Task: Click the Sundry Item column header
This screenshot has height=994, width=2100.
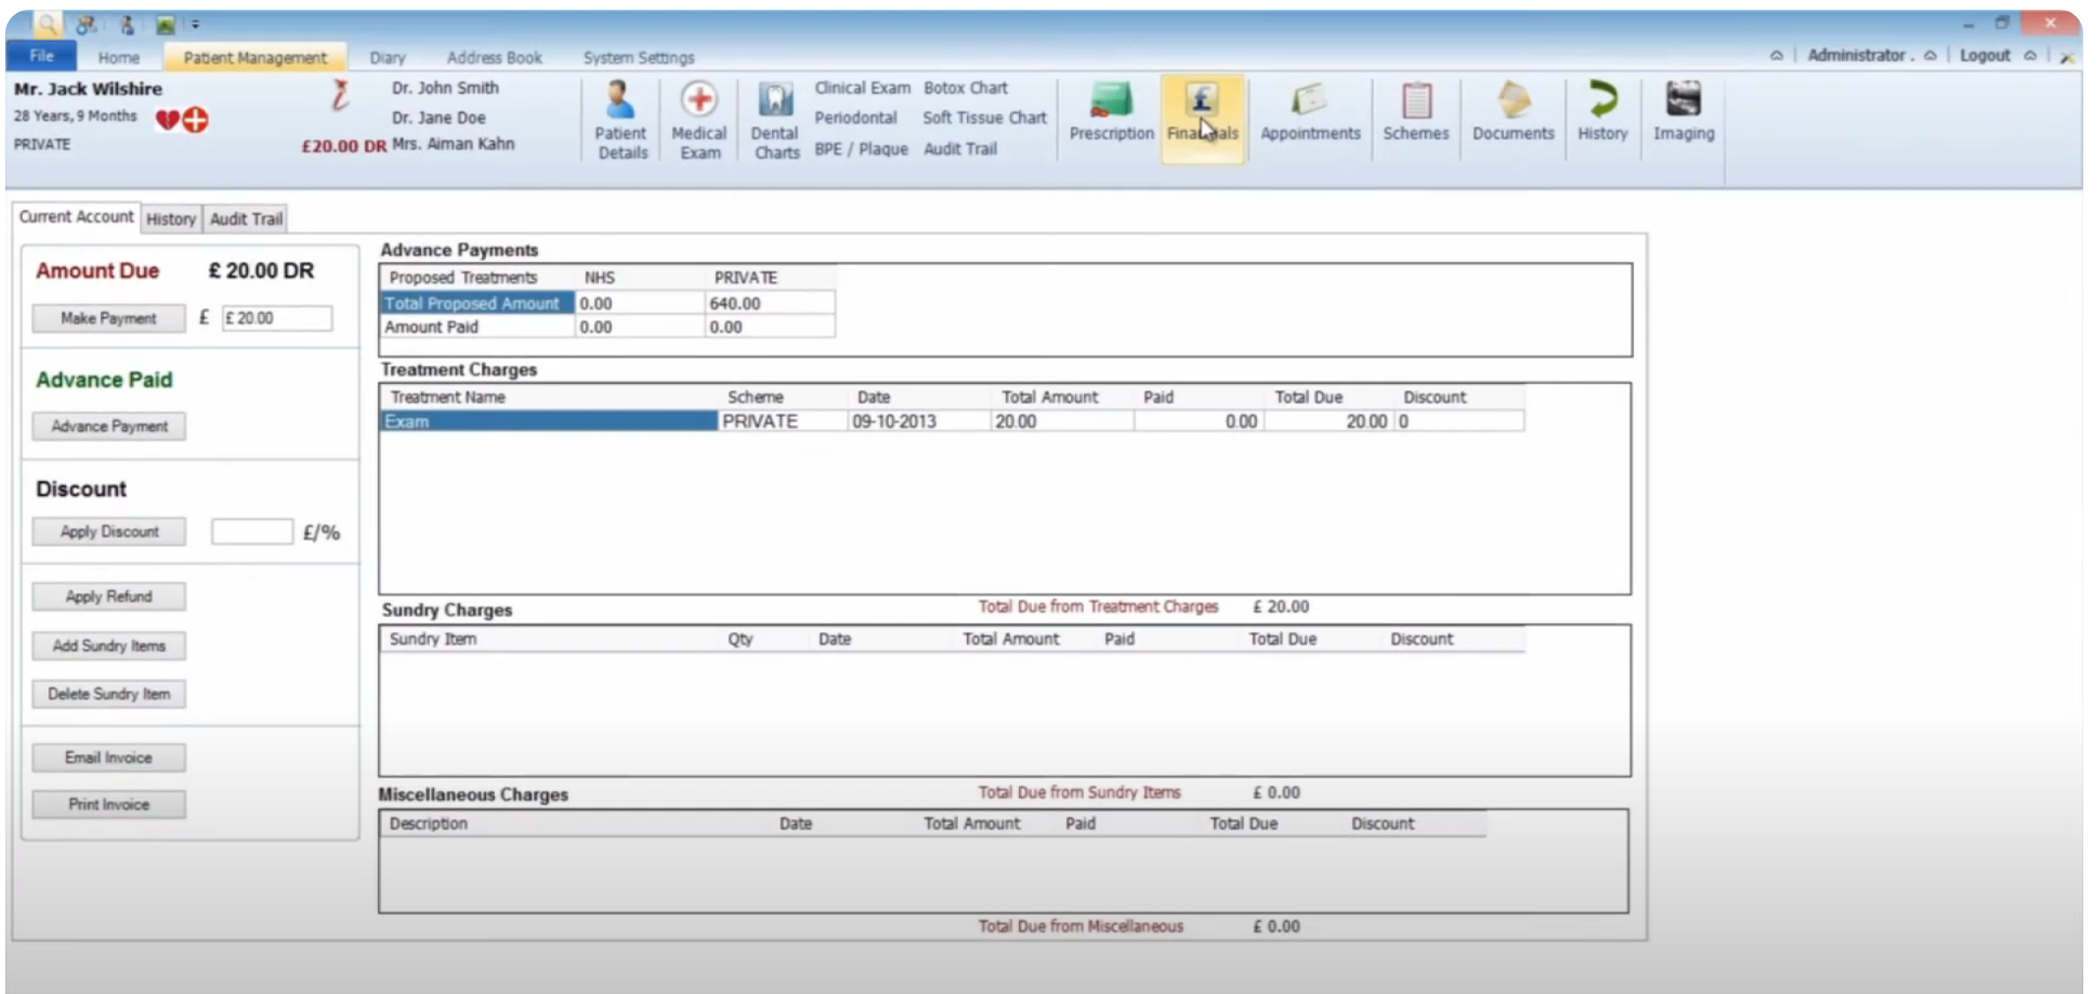Action: pos(432,639)
